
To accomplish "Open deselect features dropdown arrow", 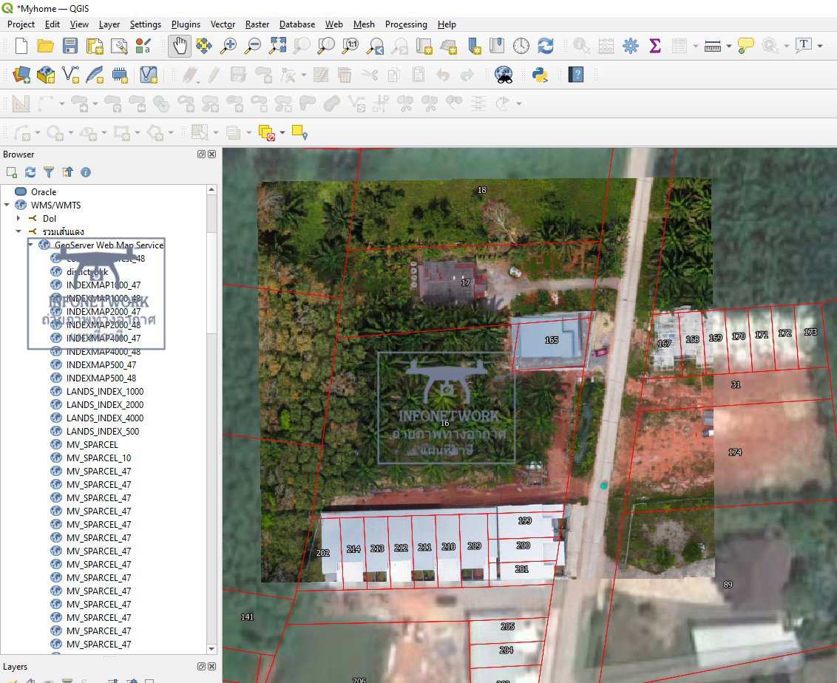I will coord(282,132).
